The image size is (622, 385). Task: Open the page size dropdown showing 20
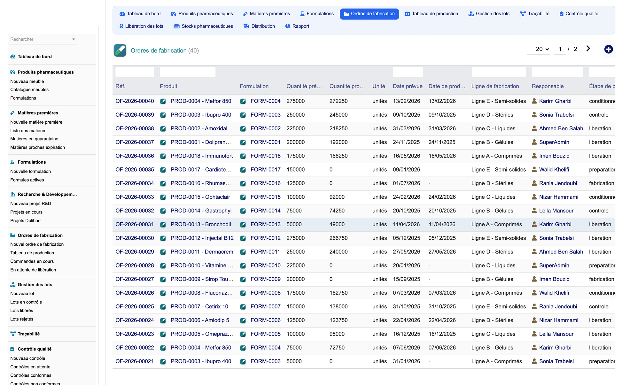(x=542, y=49)
